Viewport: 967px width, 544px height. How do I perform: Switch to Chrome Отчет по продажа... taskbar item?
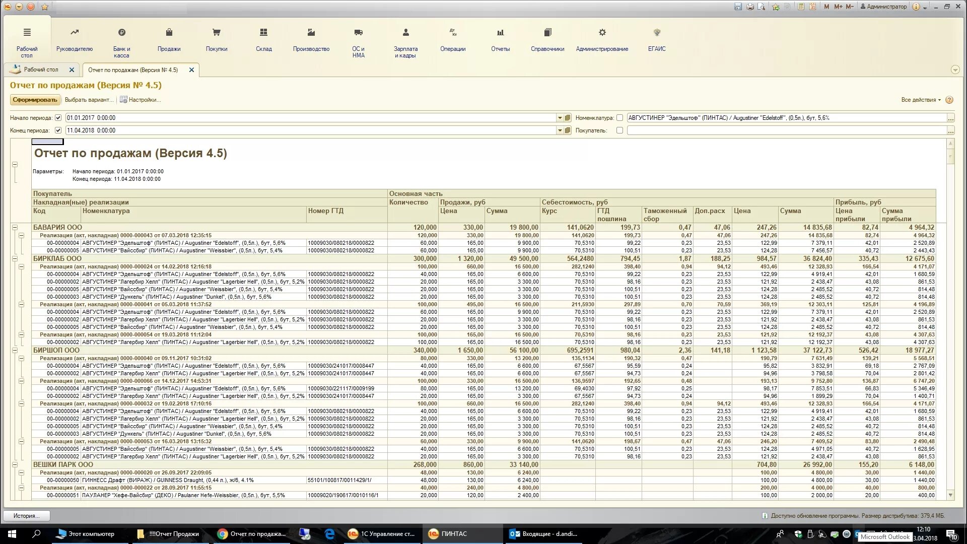coord(251,534)
